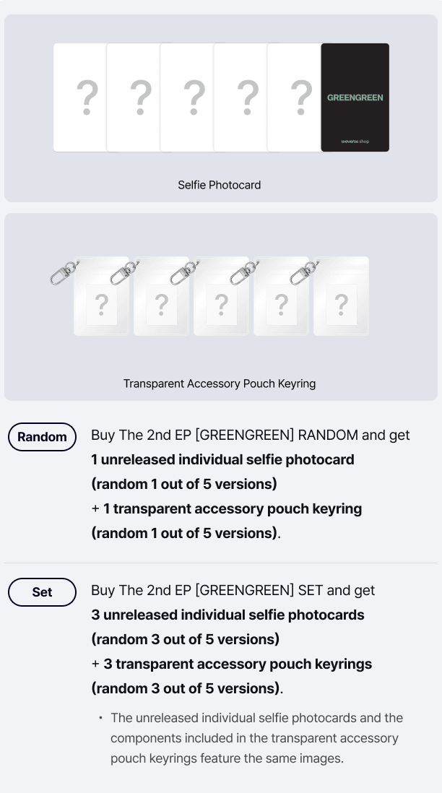Click the Transparent Accessory Pouch Keyring caption
The width and height of the screenshot is (442, 793).
(x=220, y=383)
